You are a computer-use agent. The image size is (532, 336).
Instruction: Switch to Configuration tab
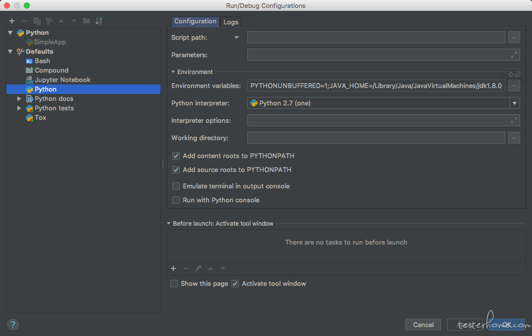tap(195, 21)
